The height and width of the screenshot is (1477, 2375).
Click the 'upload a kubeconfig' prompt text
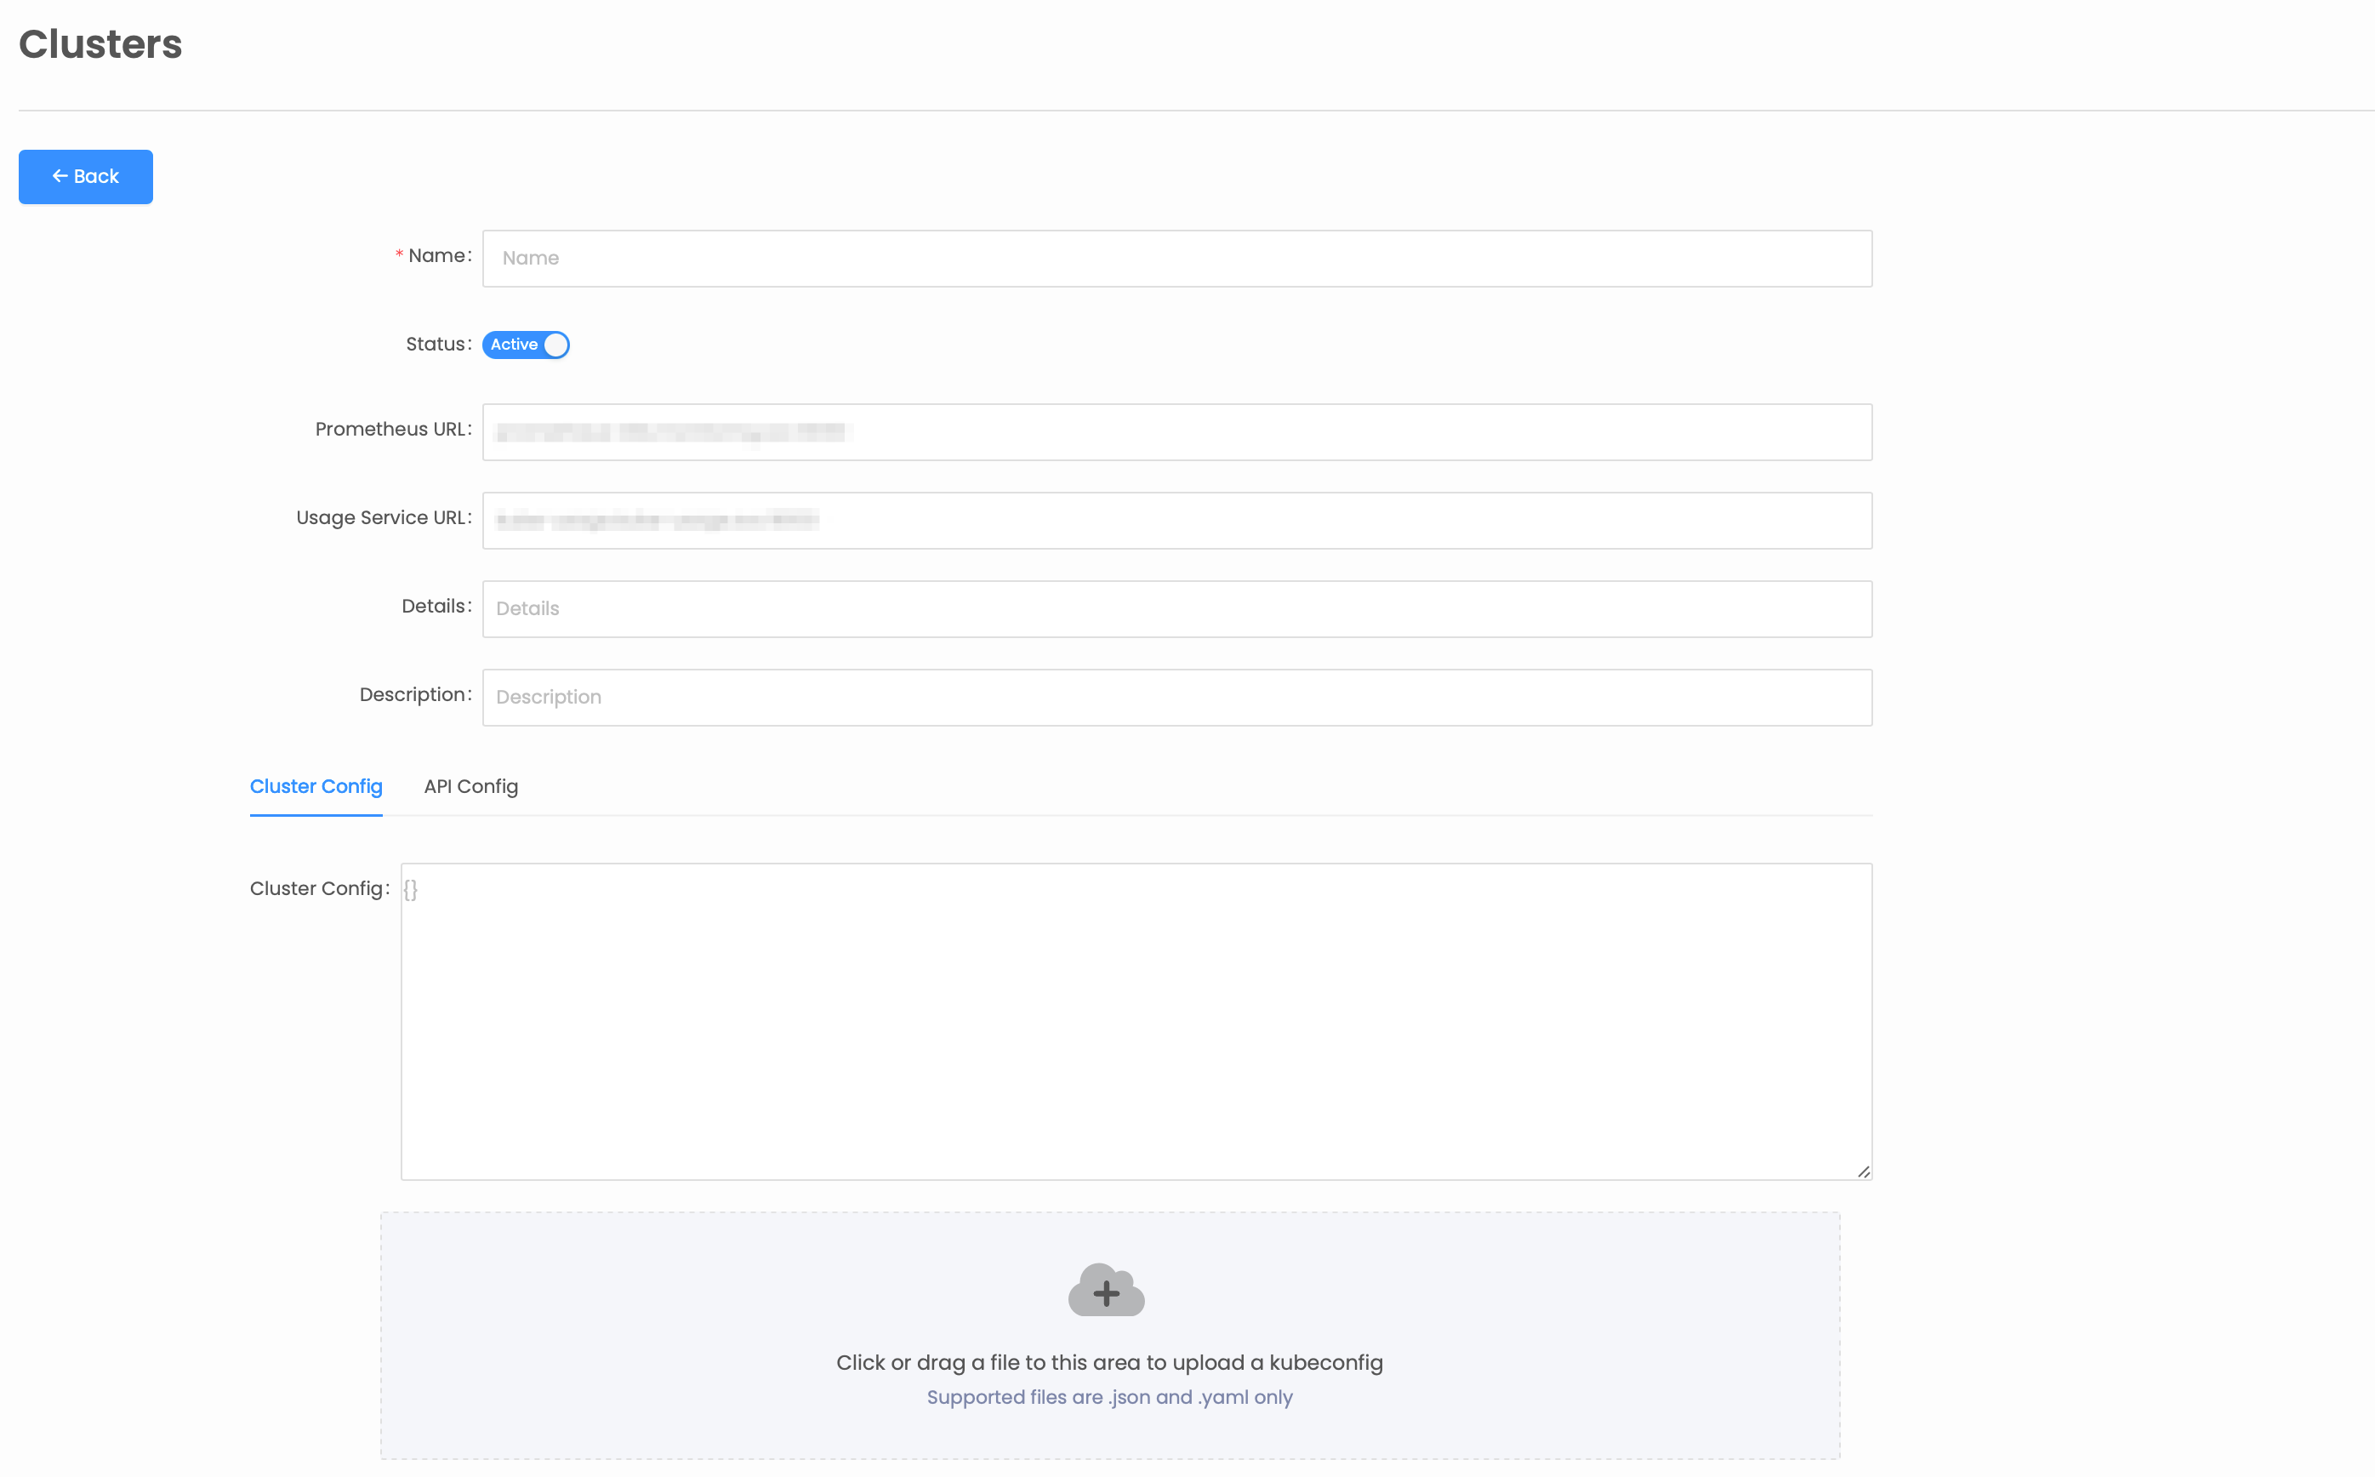(1108, 1363)
